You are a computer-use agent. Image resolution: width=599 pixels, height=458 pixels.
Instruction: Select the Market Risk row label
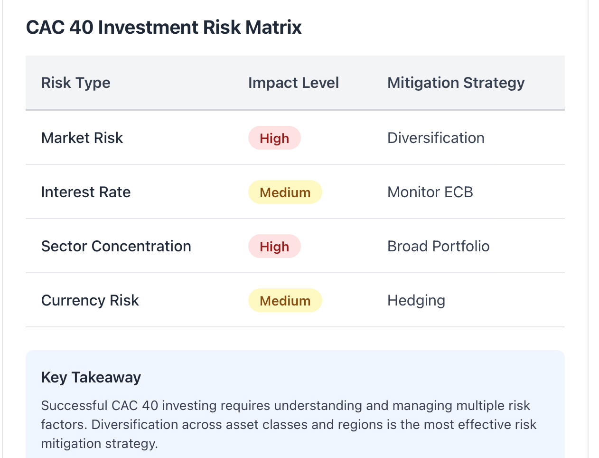tap(82, 138)
